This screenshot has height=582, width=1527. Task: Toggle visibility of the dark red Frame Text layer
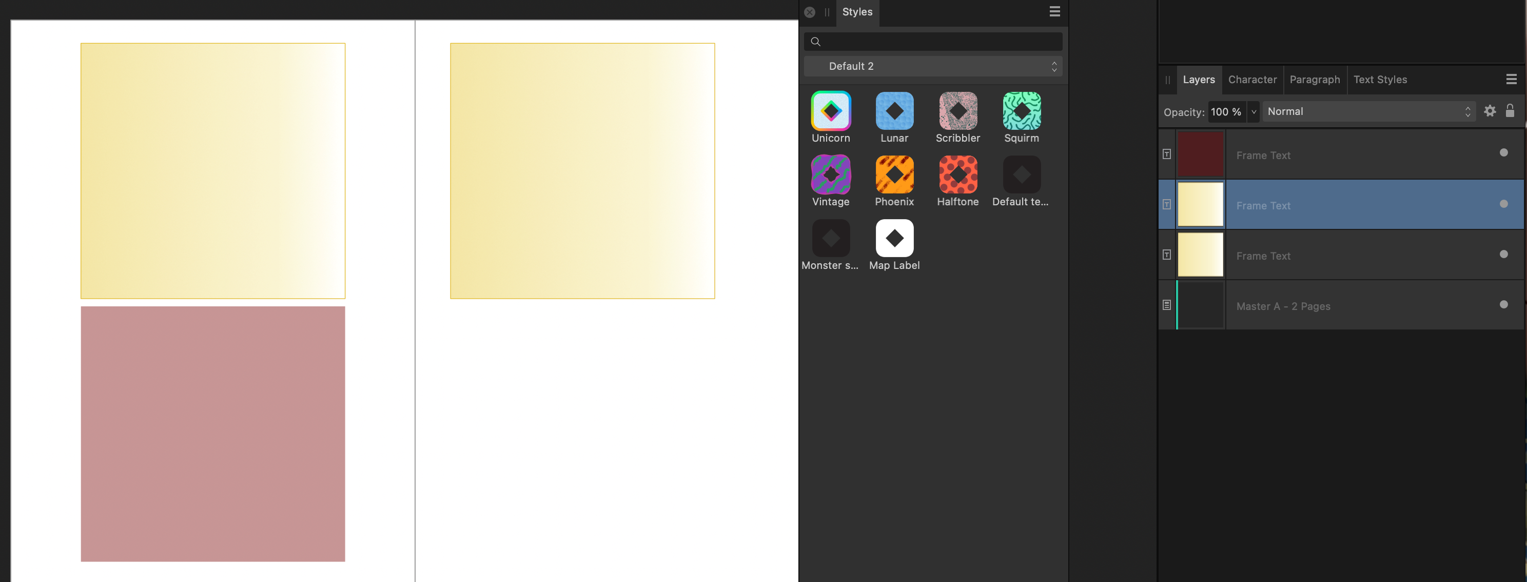(1503, 153)
